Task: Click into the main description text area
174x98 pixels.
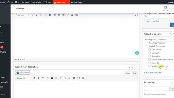Action: pos(76,38)
